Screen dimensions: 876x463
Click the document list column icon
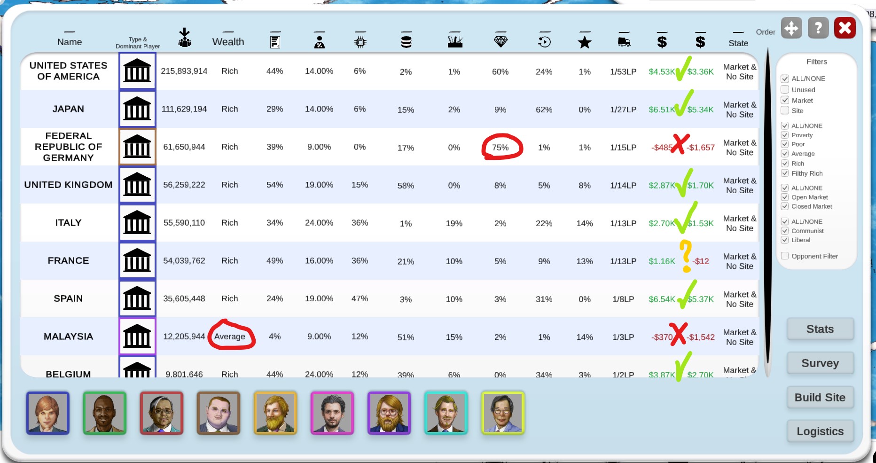point(275,42)
